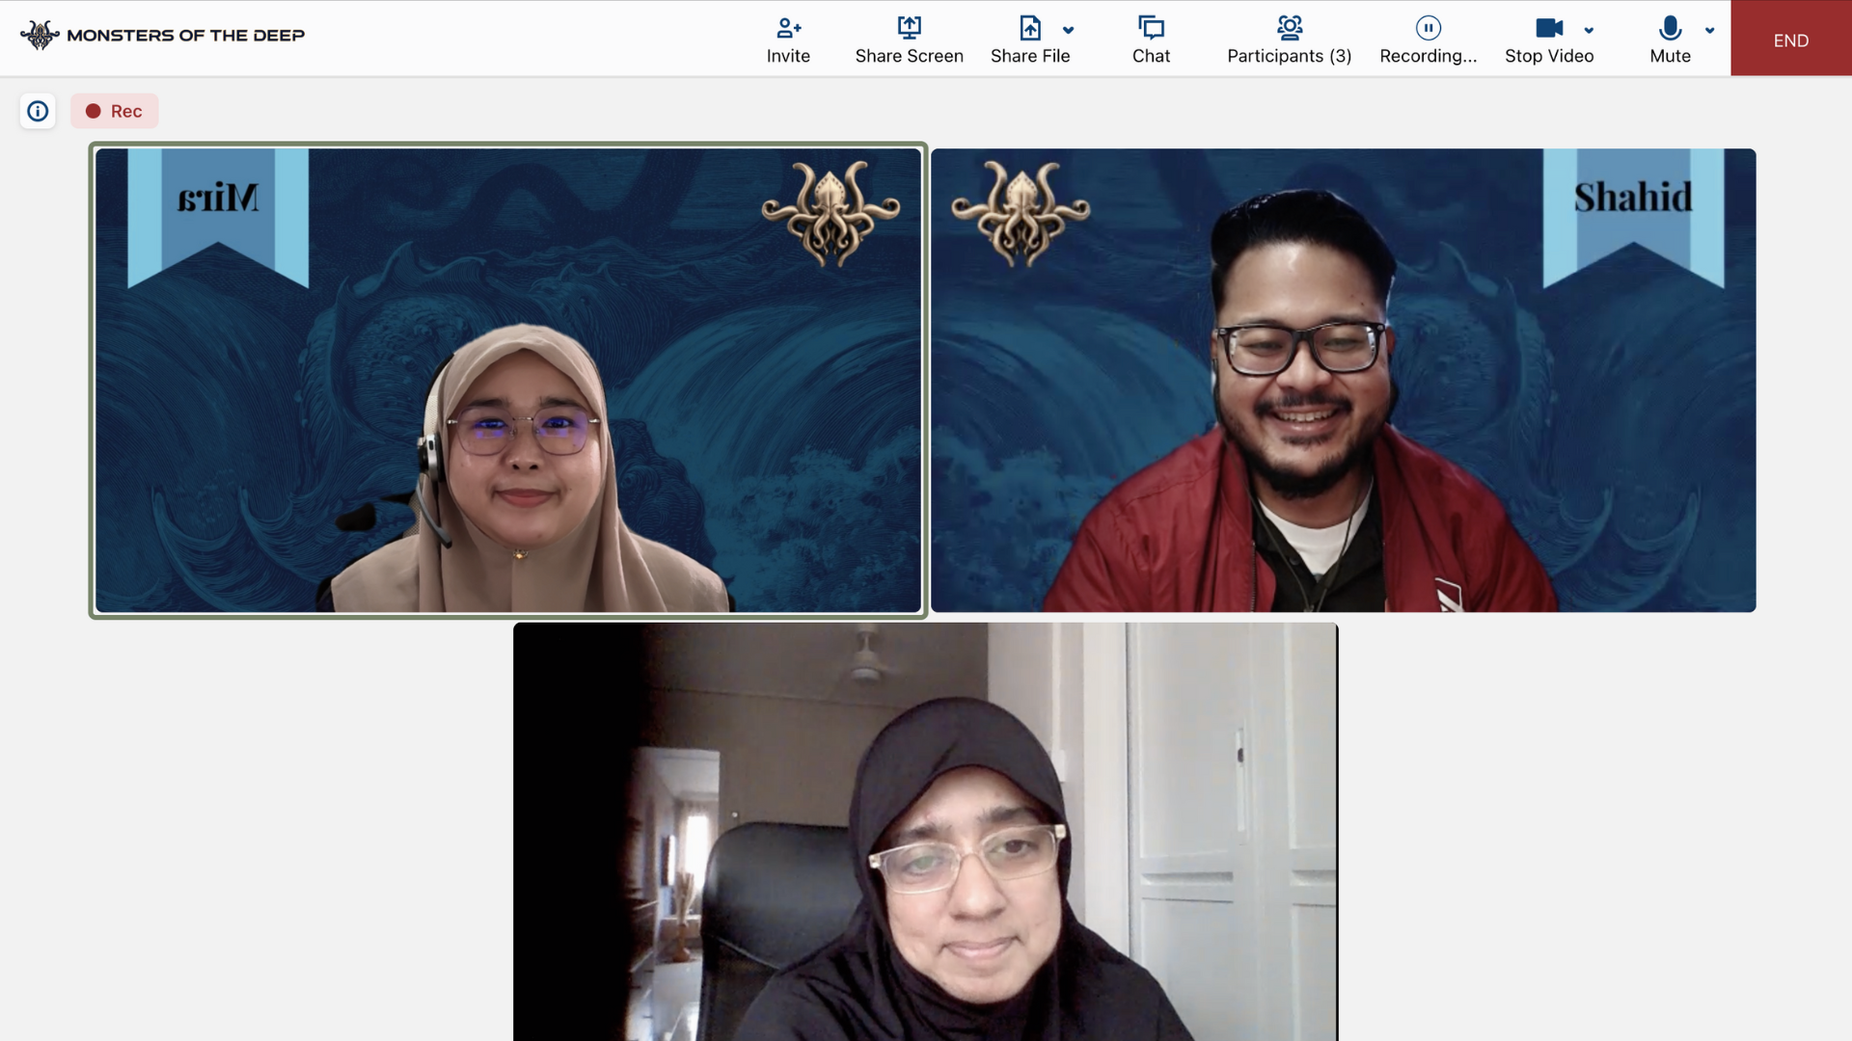The image size is (1852, 1041).
Task: Click the "Monsters of the Deep" title text
Action: pyautogui.click(x=185, y=35)
